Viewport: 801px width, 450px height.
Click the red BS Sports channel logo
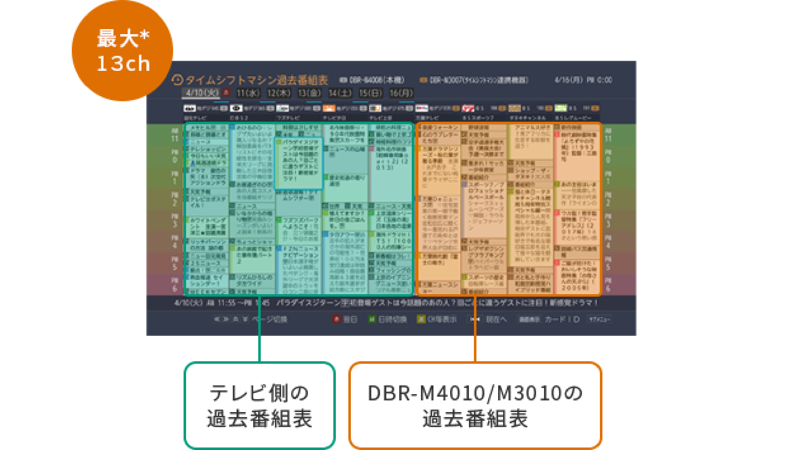(468, 108)
